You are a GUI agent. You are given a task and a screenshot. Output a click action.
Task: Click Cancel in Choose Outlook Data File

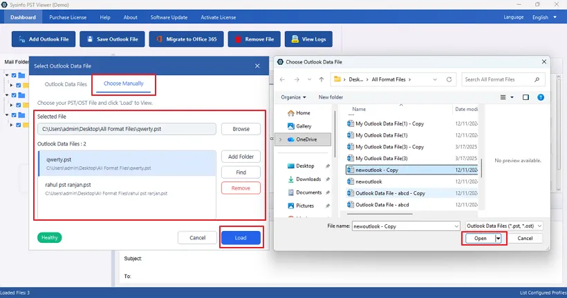525,238
